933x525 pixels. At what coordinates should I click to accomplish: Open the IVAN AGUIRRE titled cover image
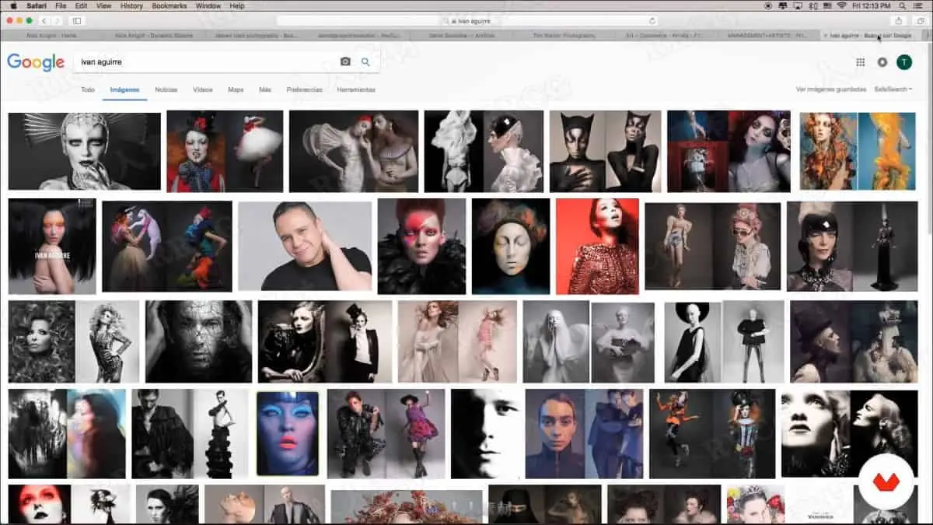52,246
